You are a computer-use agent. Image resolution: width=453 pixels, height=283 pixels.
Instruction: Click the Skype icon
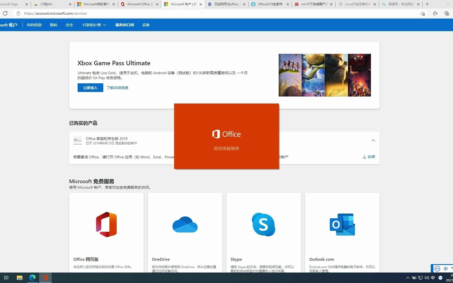tap(263, 224)
